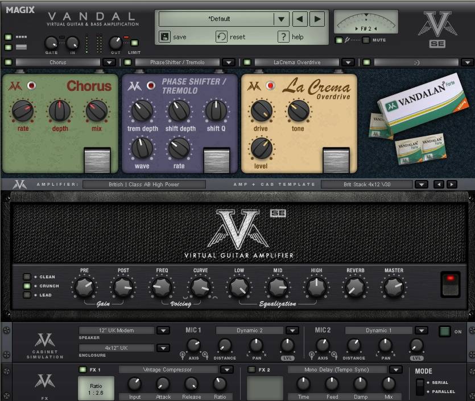Toggle the LIMIT button

coord(134,43)
